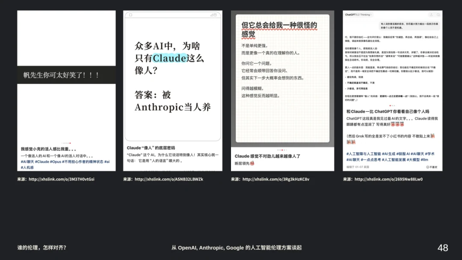Click hashtag #Opus in first post

[x=55, y=162]
